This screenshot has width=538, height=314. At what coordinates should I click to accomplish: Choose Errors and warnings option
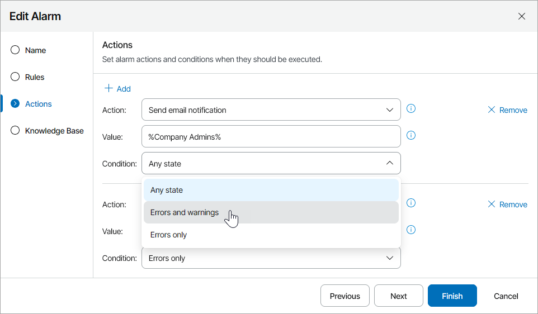click(x=185, y=212)
